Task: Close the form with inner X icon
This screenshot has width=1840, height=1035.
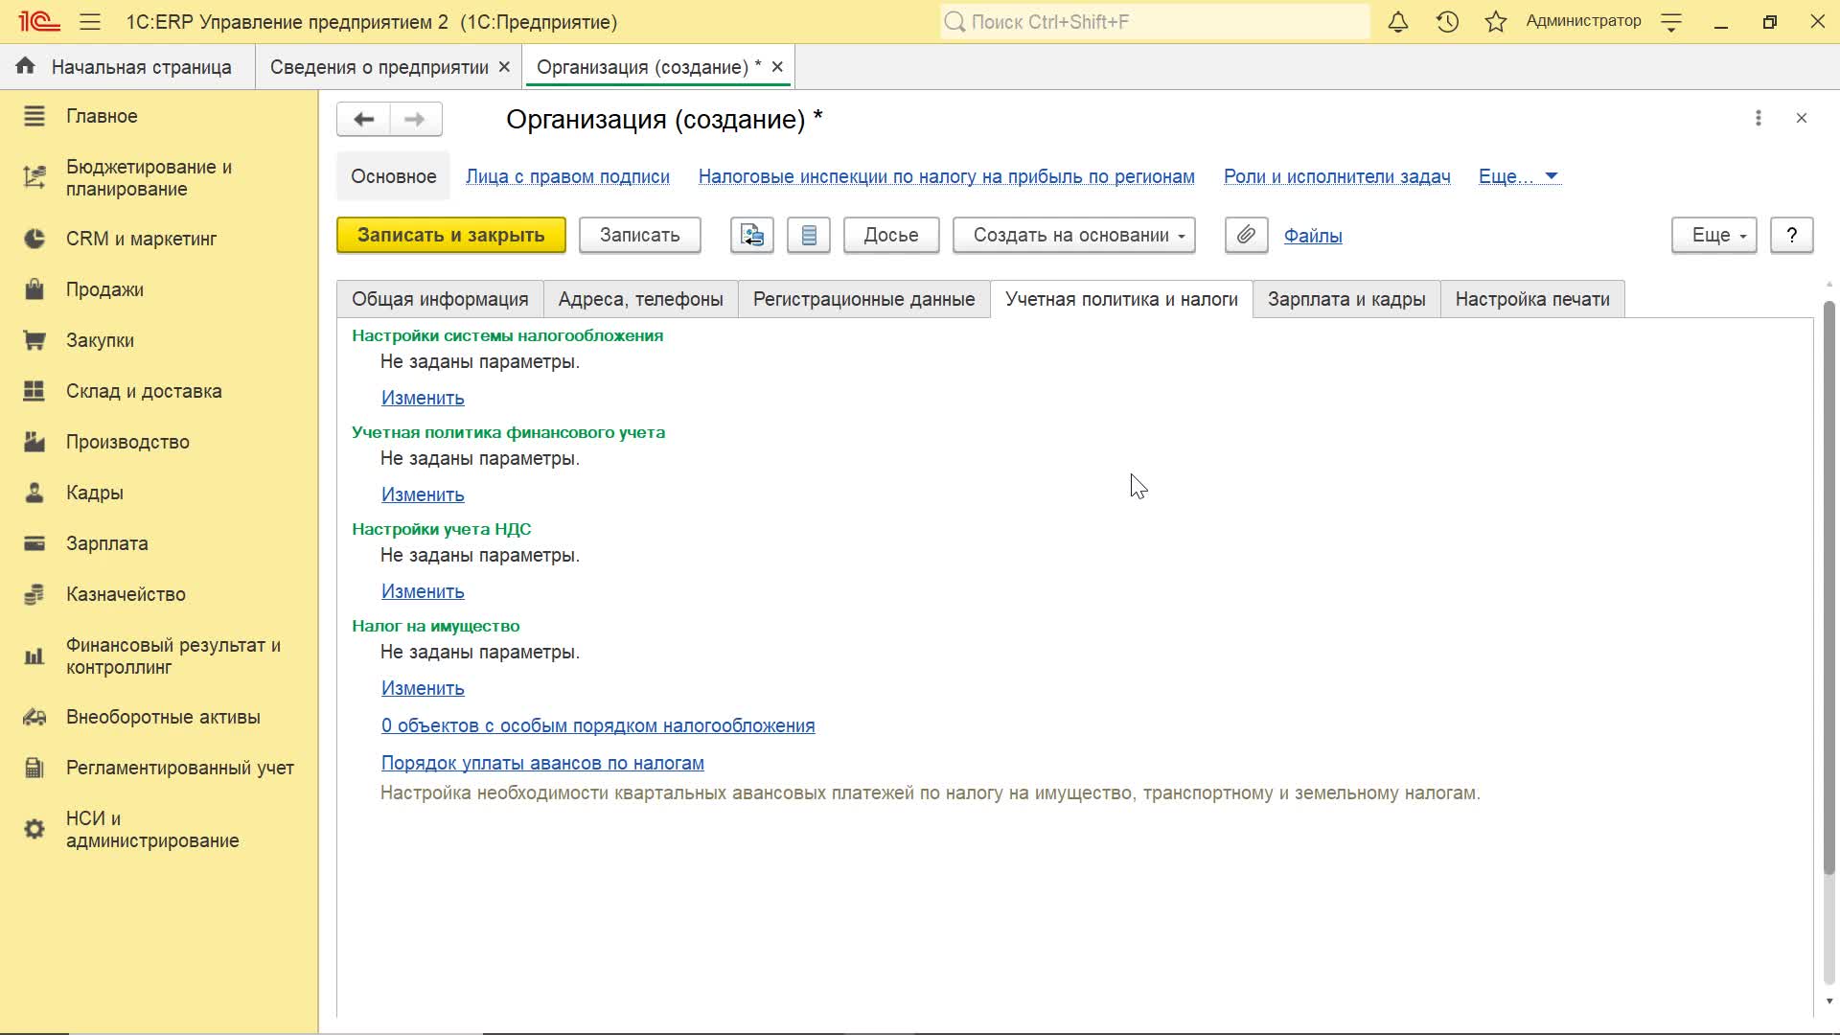Action: [1802, 118]
